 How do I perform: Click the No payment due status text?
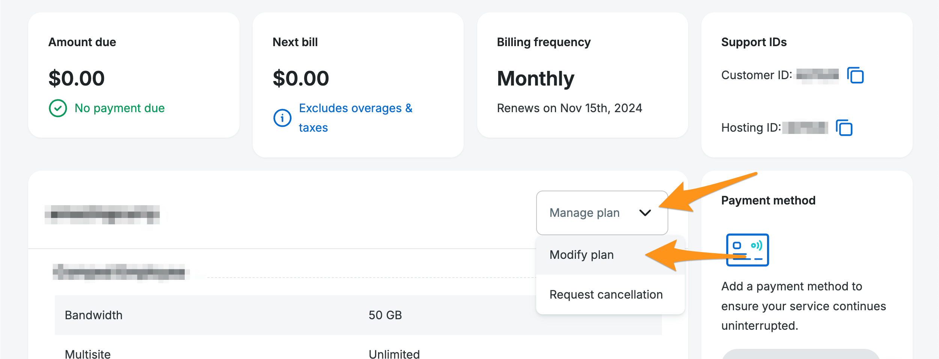tap(119, 108)
